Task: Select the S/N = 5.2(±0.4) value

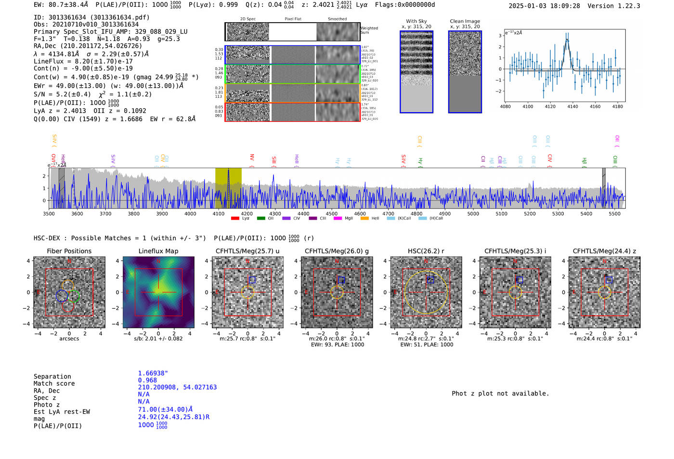Action: (x=63, y=94)
